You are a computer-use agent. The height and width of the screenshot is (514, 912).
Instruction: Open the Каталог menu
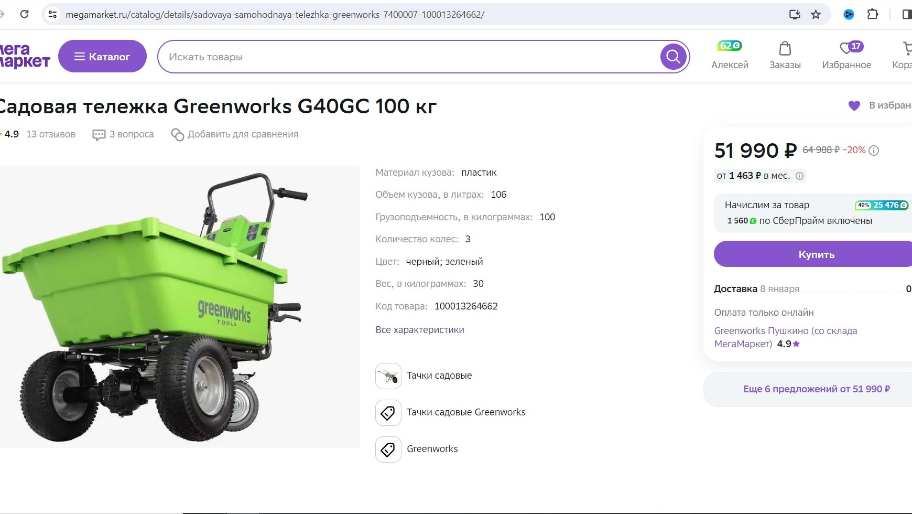pos(103,56)
